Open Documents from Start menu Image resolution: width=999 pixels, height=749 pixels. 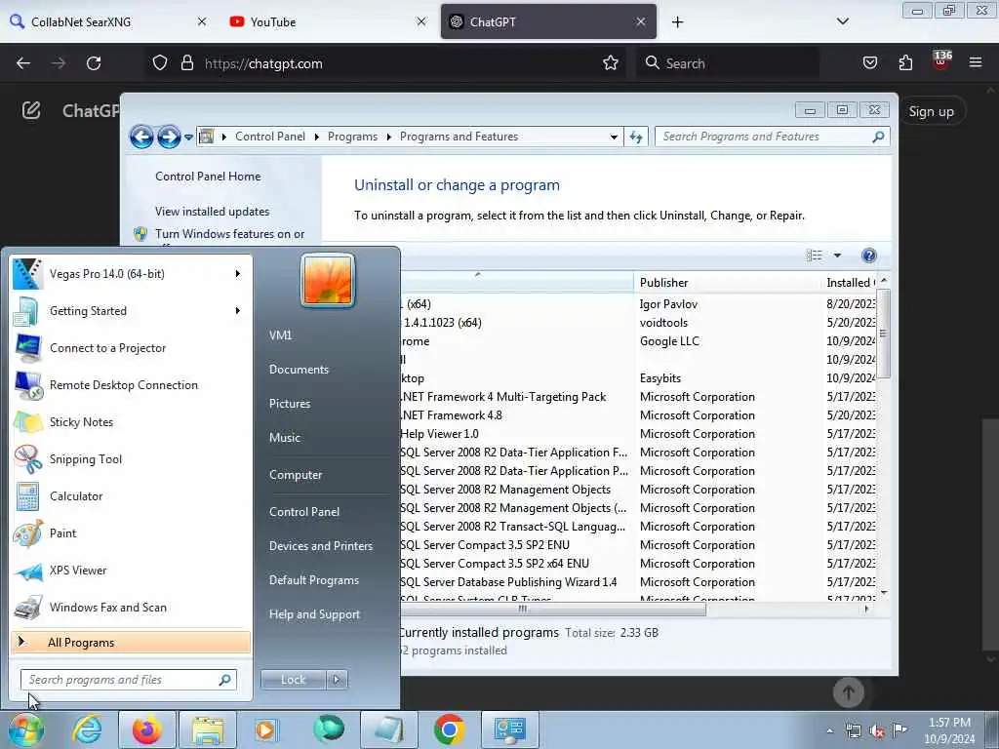point(299,370)
